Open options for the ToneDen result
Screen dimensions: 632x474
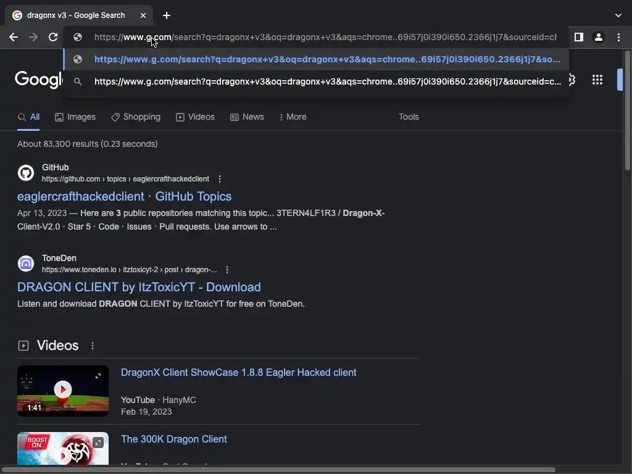(227, 270)
